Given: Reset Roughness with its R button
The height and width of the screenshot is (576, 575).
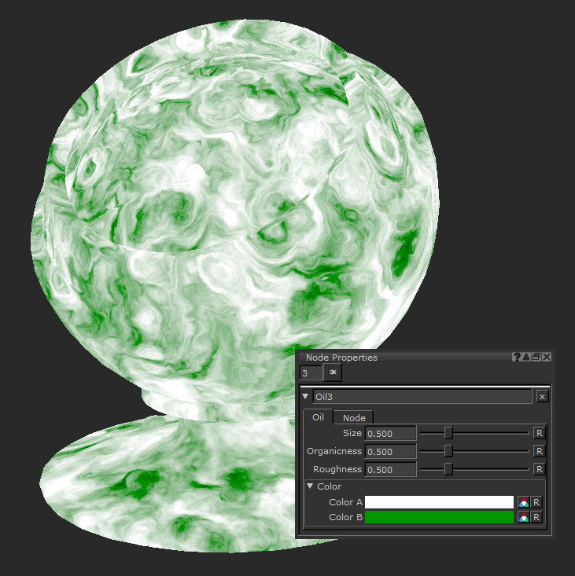Looking at the screenshot, I should click(x=539, y=469).
